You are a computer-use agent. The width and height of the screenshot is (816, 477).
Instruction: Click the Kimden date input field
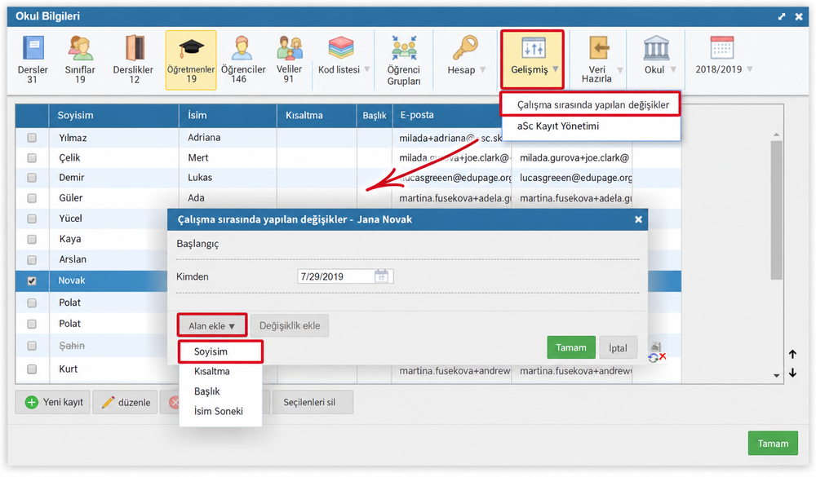click(345, 276)
